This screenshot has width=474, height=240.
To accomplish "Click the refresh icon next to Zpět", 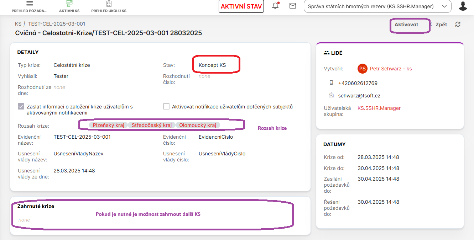I will (x=458, y=24).
